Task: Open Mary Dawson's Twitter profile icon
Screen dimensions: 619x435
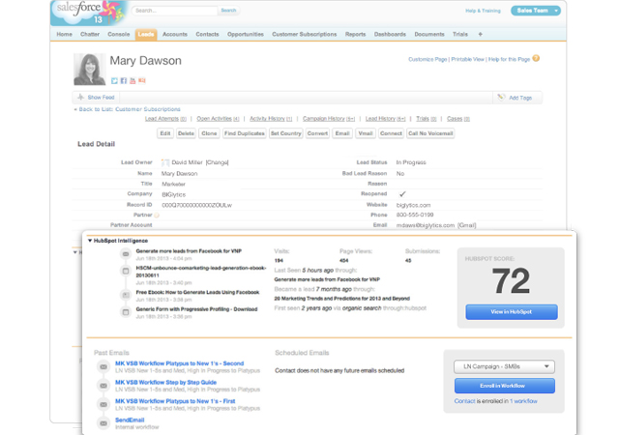Action: point(114,81)
